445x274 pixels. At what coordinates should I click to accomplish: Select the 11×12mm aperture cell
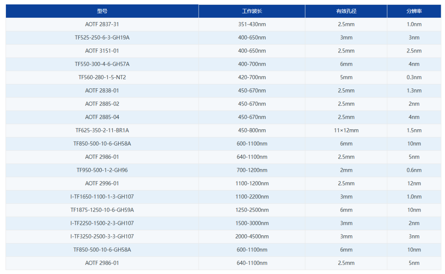[346, 130]
